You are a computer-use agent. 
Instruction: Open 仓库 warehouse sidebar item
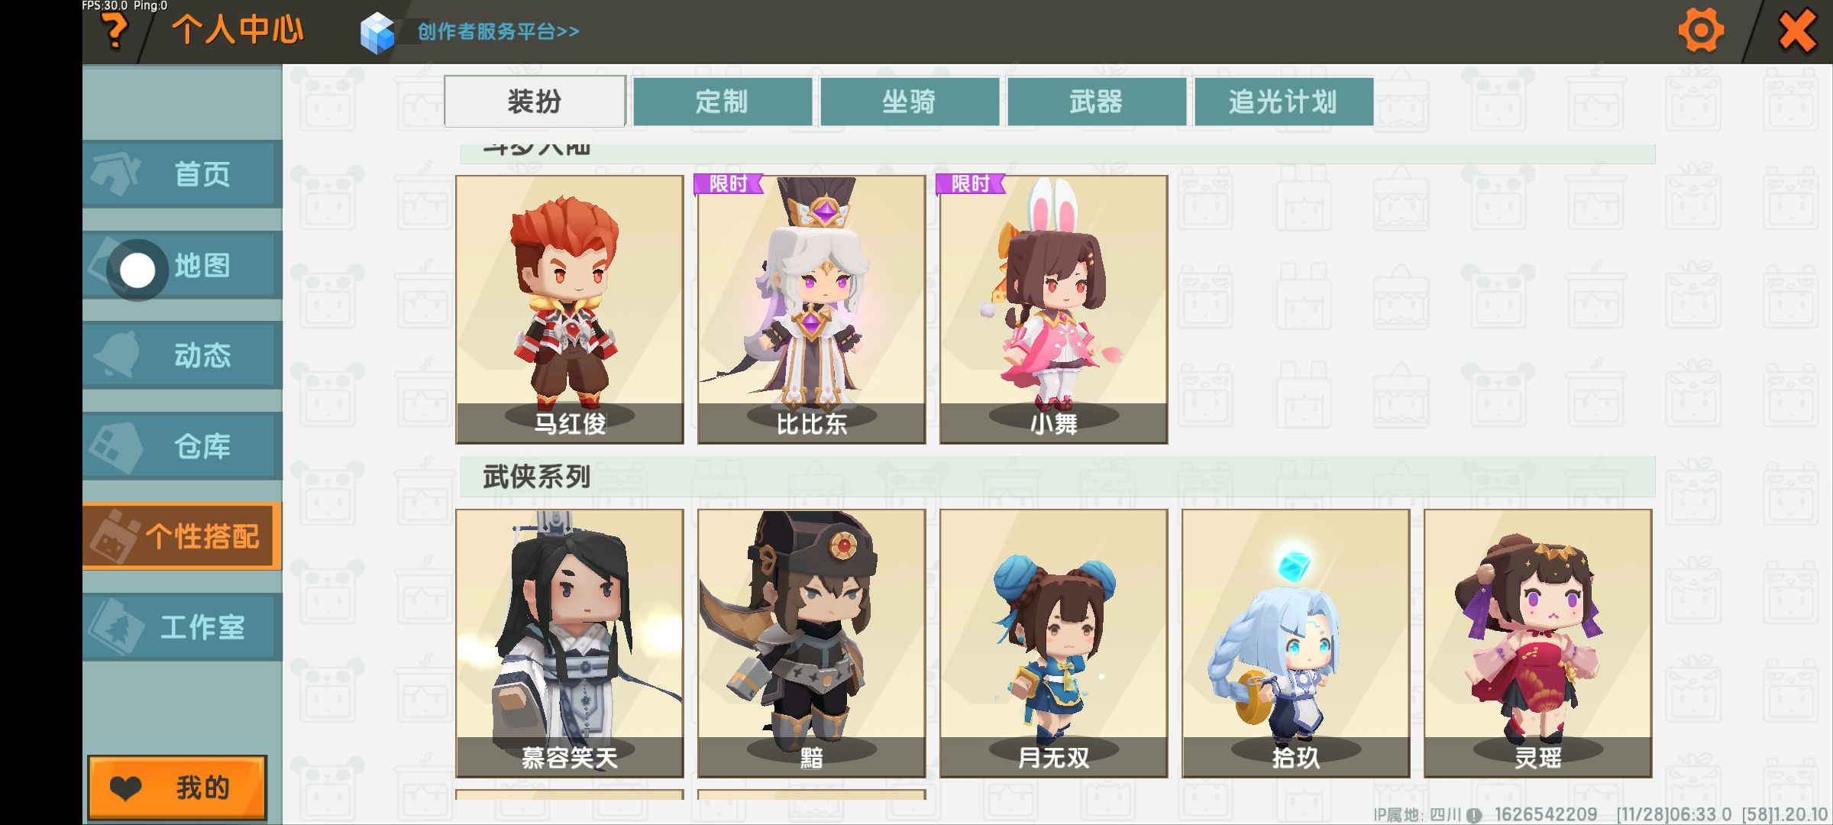pyautogui.click(x=183, y=446)
